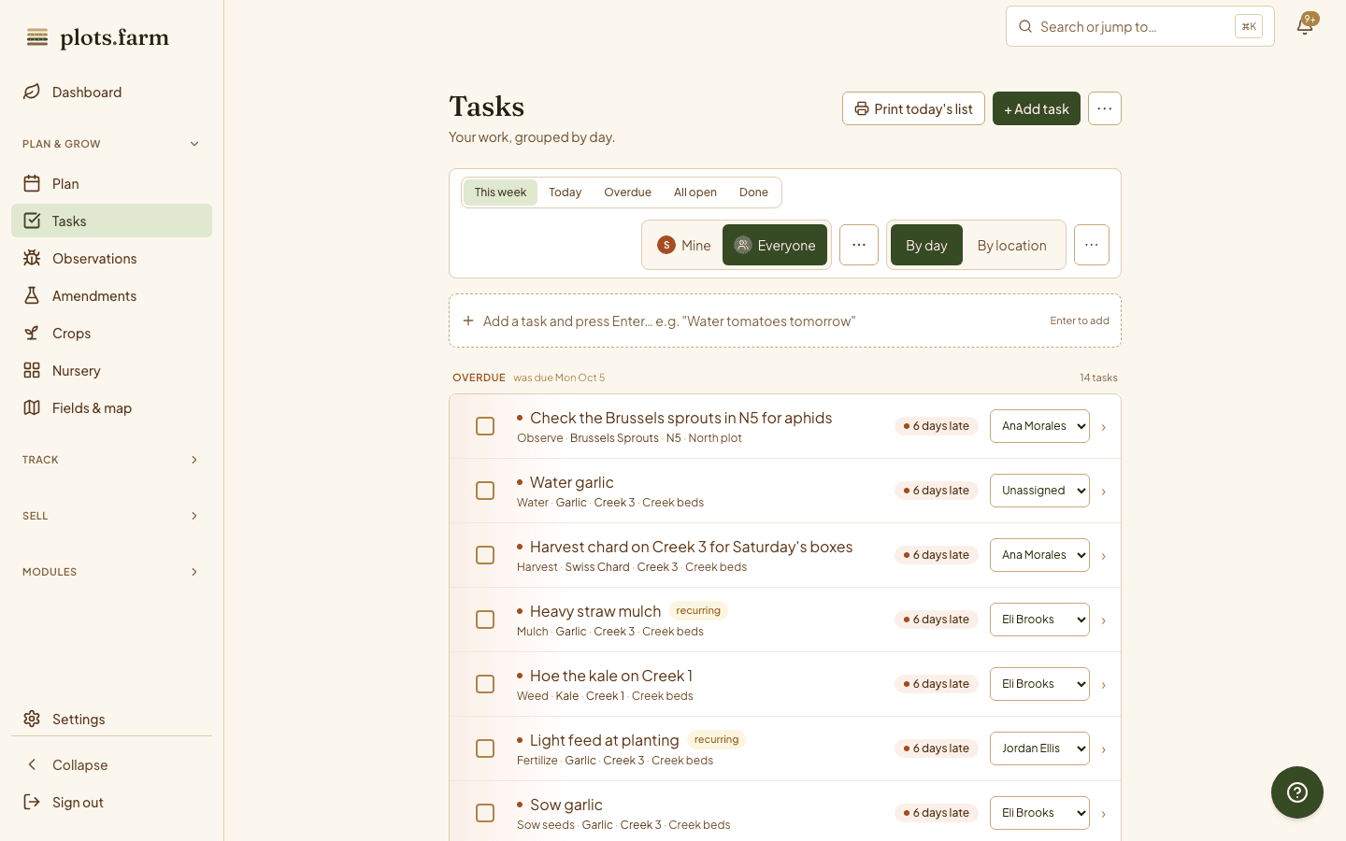Open page more-options menu beside Add task

click(x=1105, y=108)
